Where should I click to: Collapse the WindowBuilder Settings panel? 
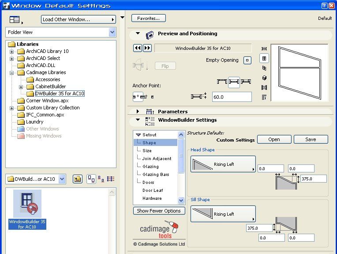point(138,120)
